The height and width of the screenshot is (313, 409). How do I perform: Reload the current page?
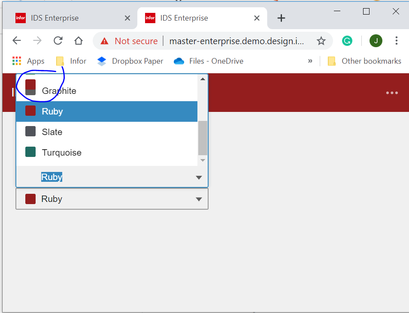pyautogui.click(x=58, y=41)
